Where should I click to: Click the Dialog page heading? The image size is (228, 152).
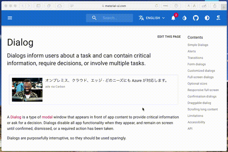20,43
